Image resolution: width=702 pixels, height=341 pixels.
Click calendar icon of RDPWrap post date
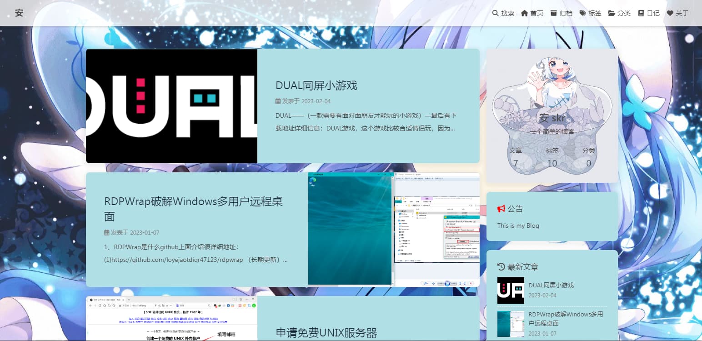click(107, 232)
